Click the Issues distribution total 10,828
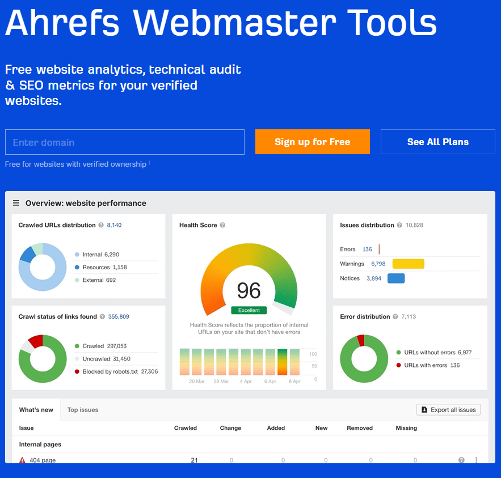 point(414,225)
